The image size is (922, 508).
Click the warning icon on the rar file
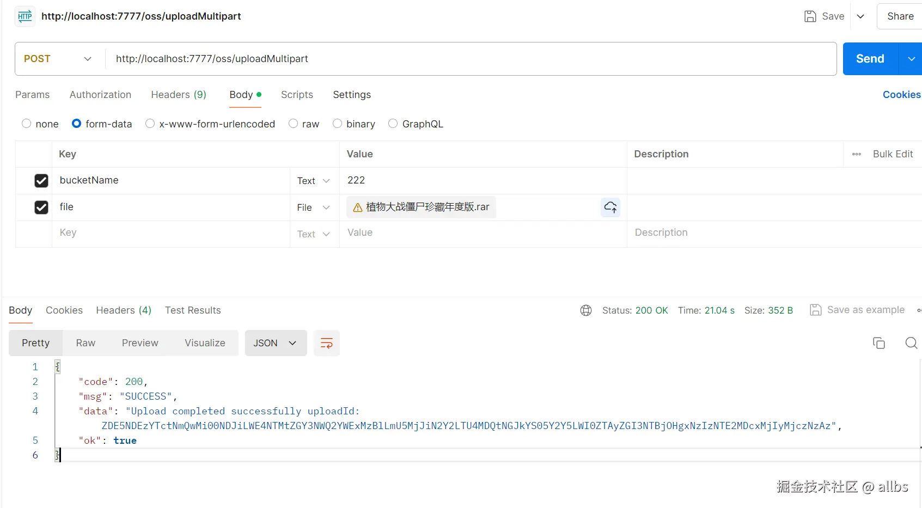click(x=358, y=207)
